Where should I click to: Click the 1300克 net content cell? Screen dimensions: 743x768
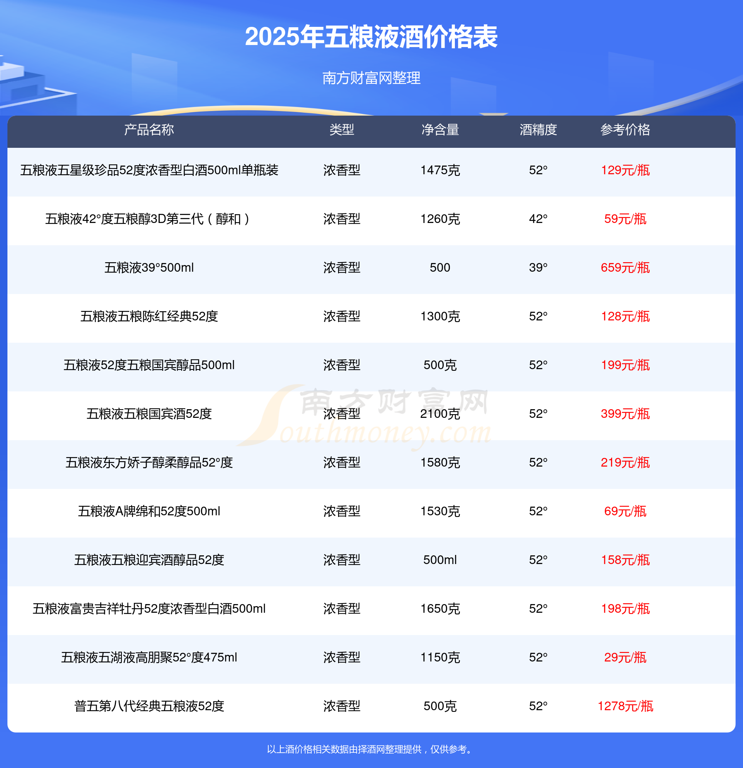pos(440,316)
